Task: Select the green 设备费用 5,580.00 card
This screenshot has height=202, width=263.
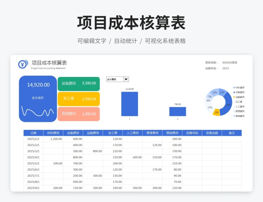Action: [x=79, y=84]
